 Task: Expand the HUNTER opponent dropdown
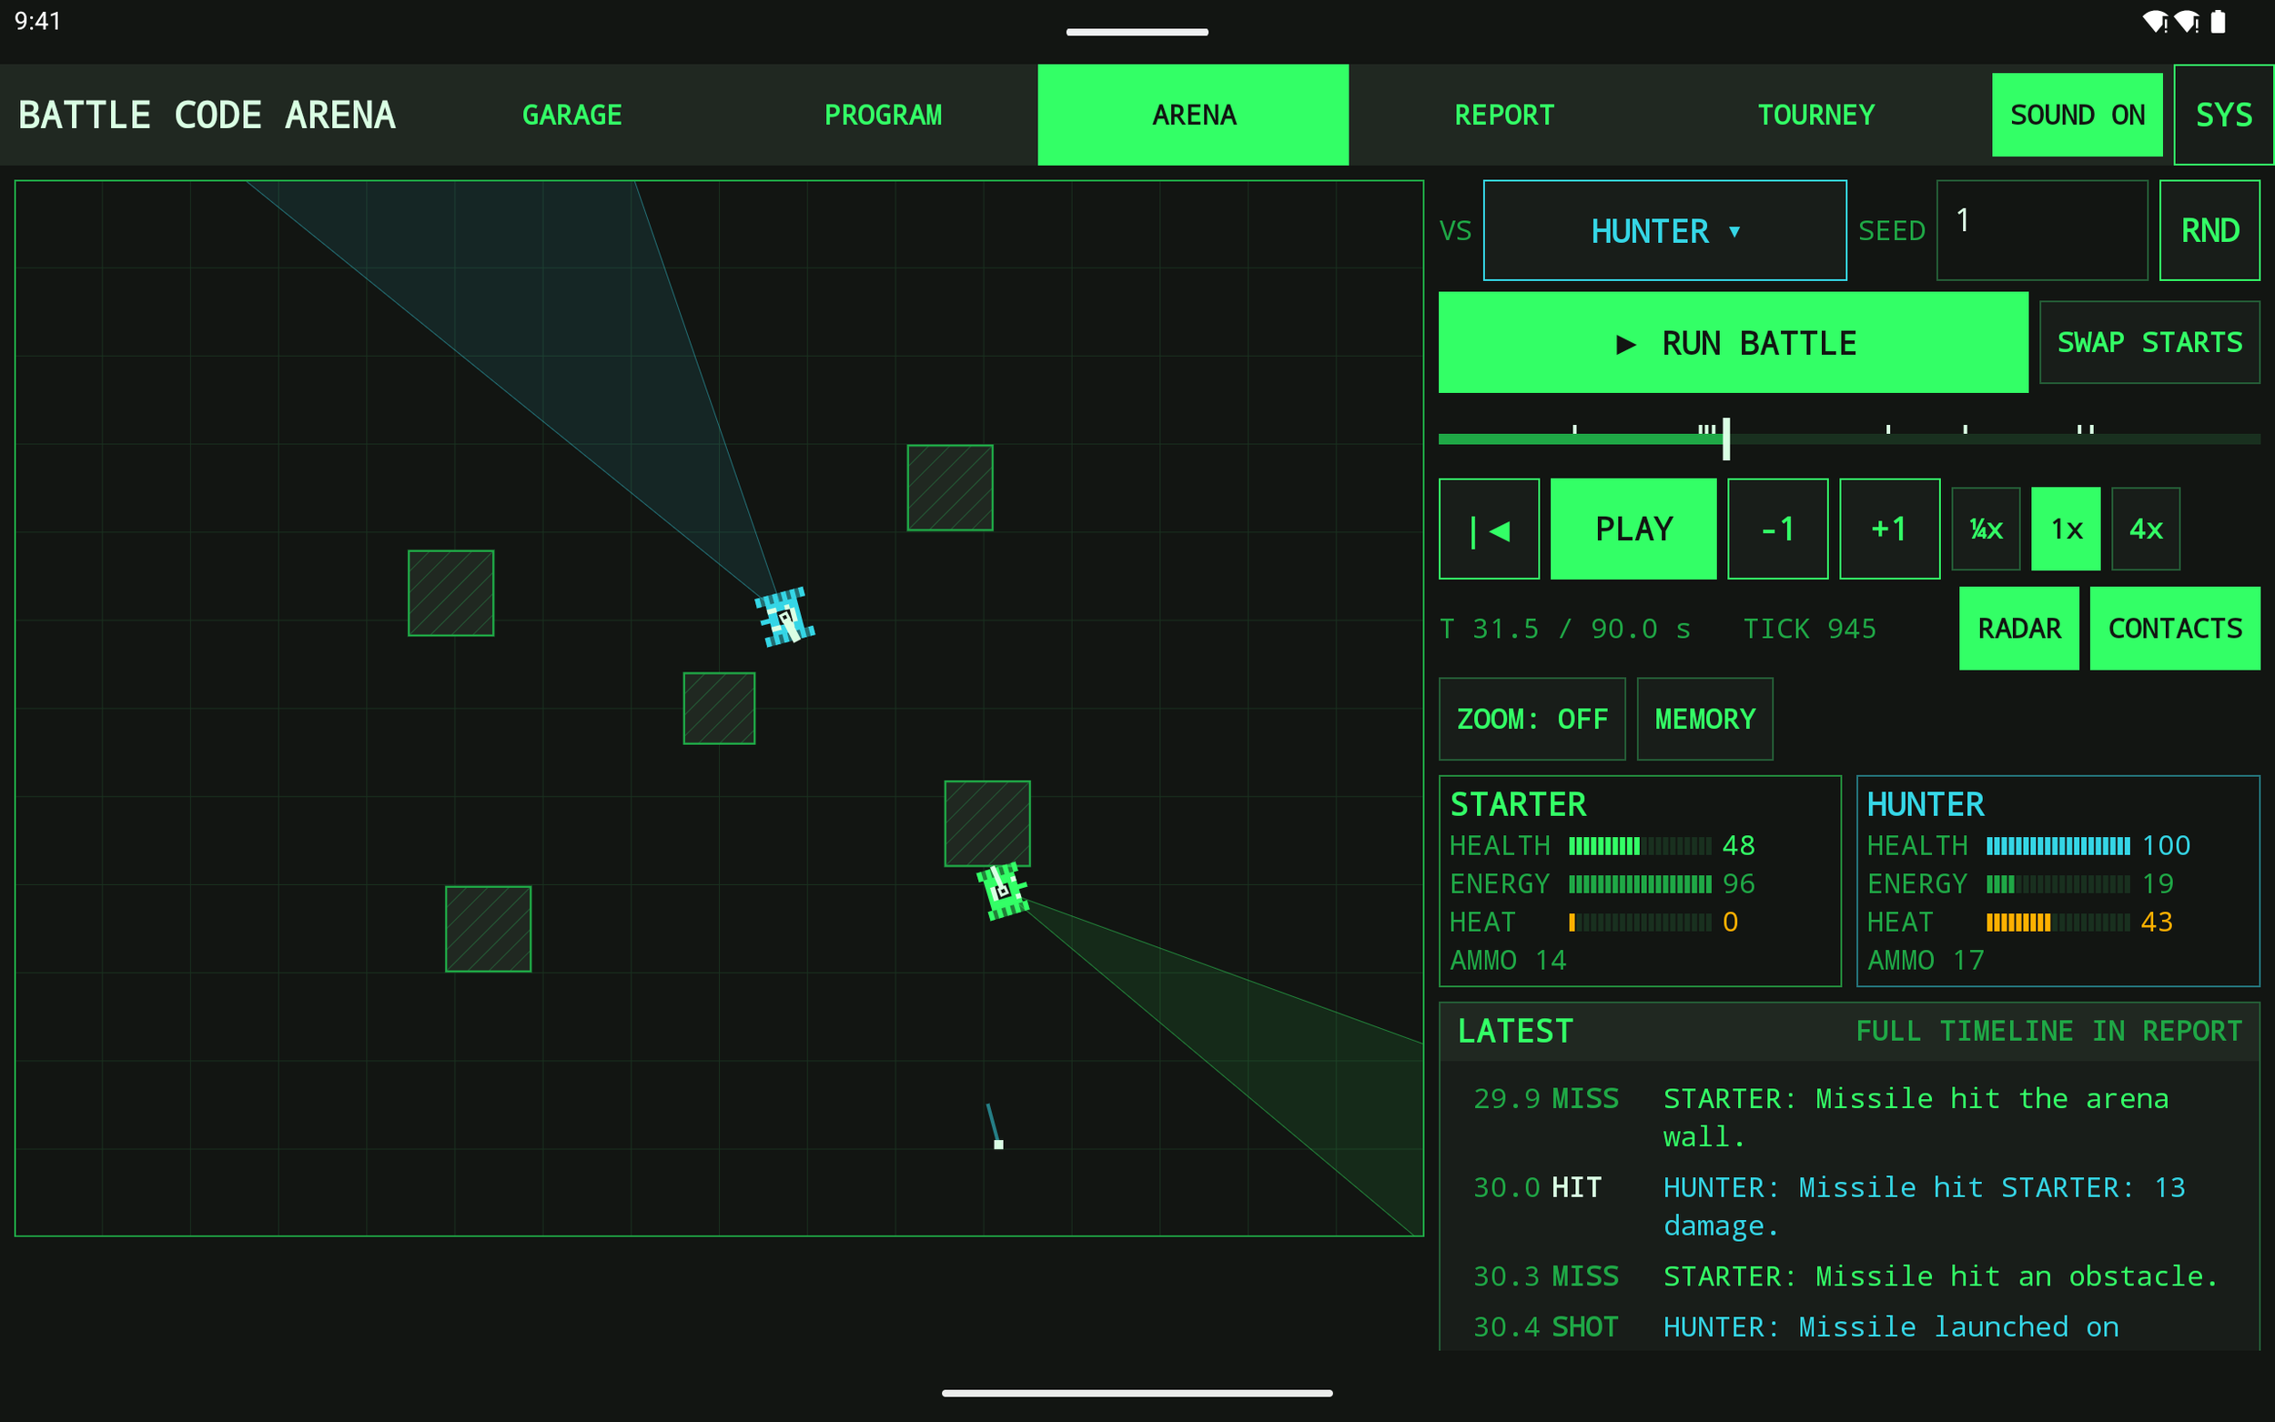[x=1664, y=230]
